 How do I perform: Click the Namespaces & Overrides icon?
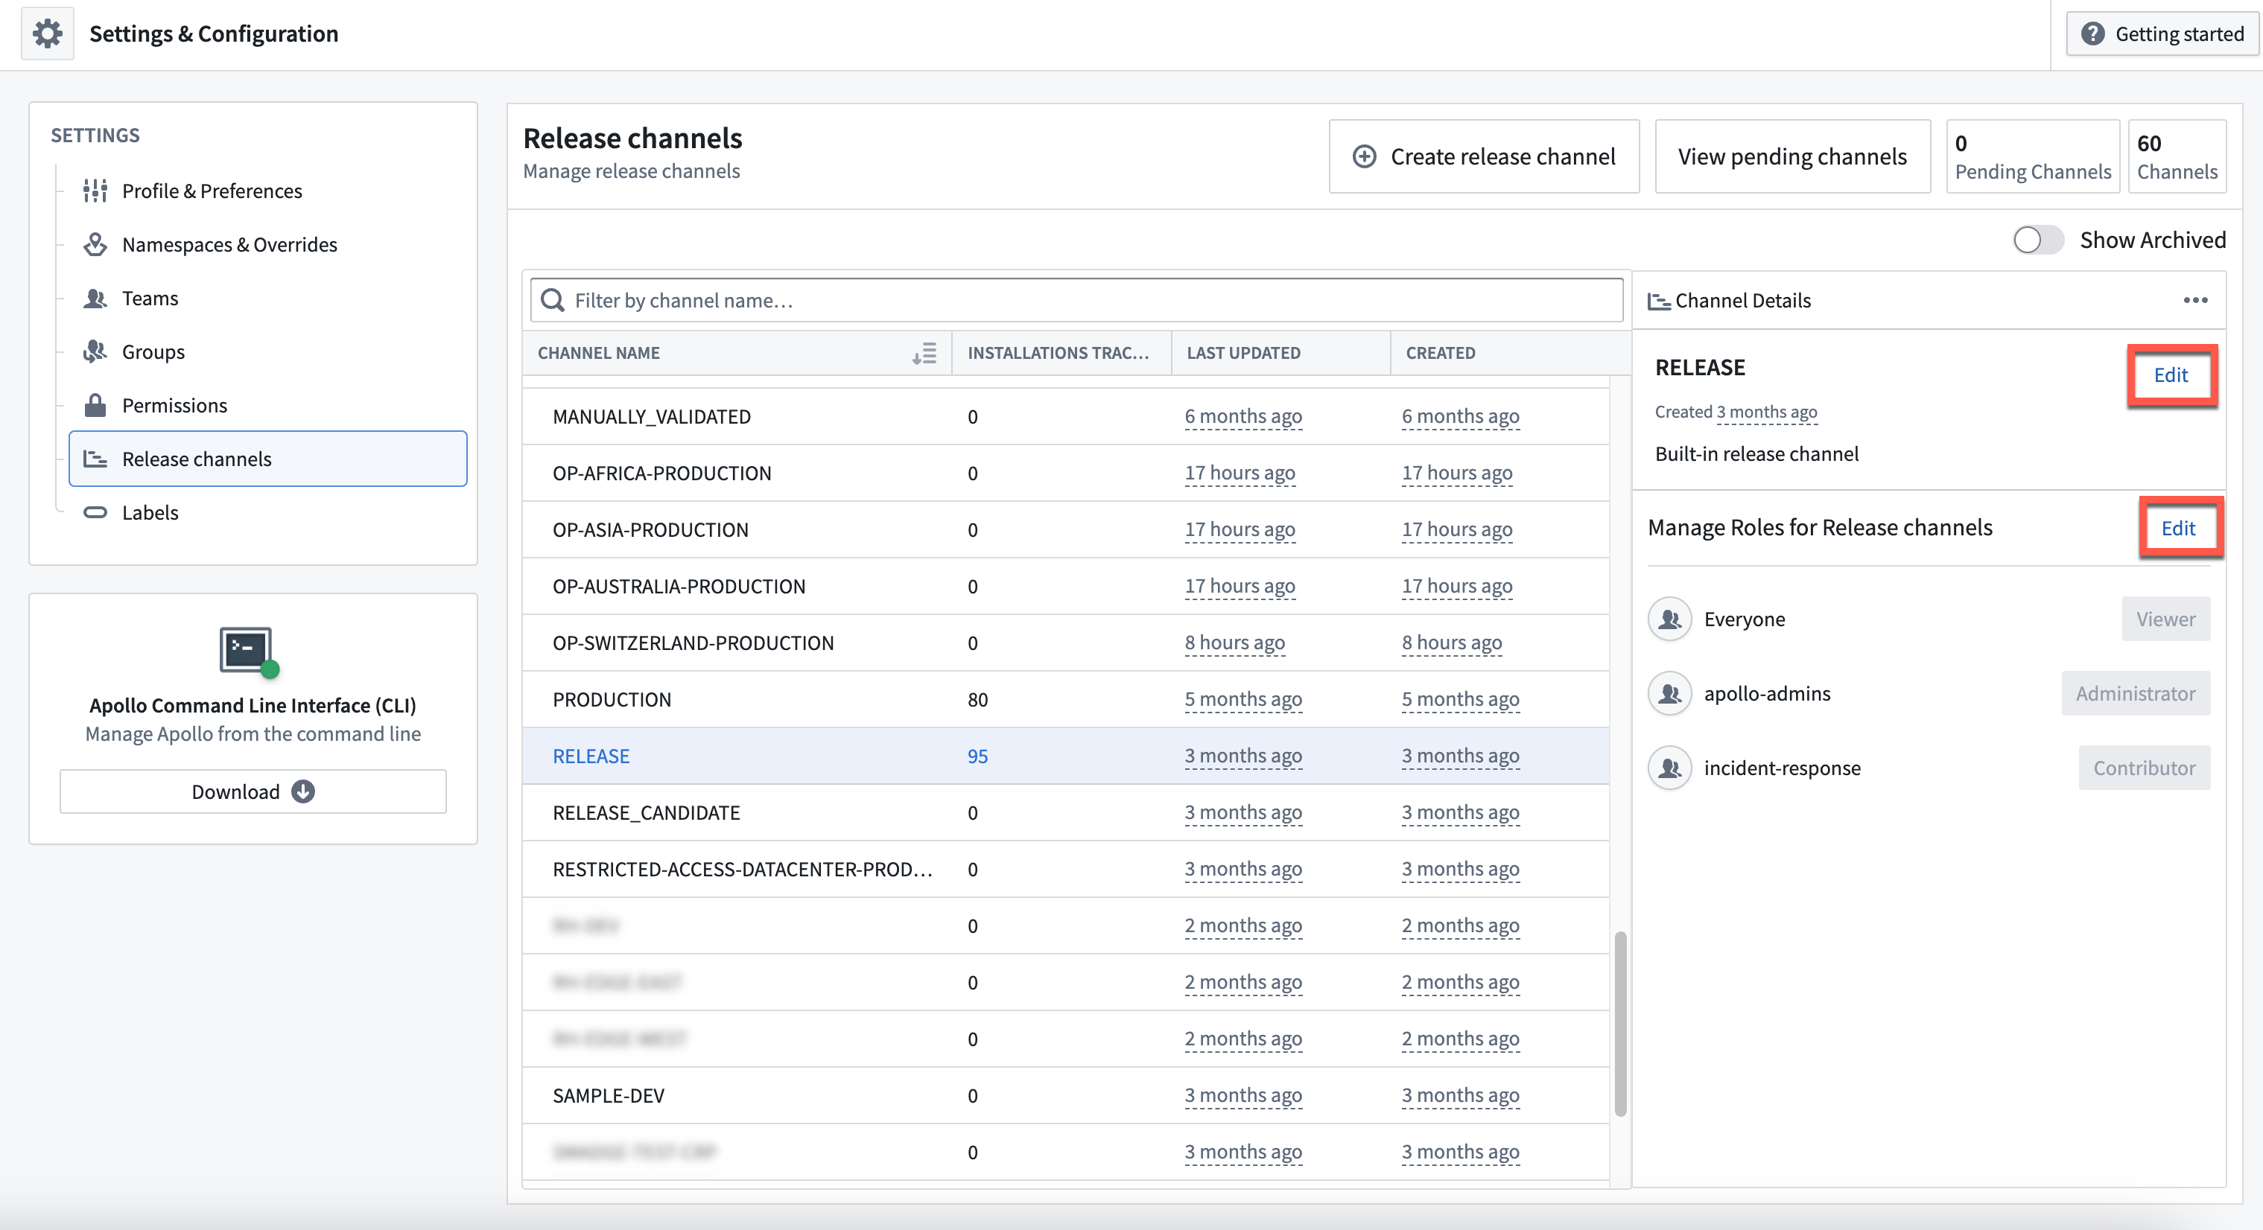pyautogui.click(x=95, y=244)
